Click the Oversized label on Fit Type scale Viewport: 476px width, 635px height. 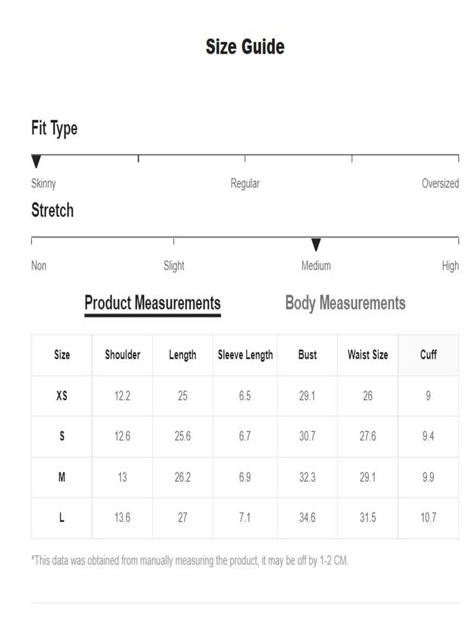coord(440,184)
